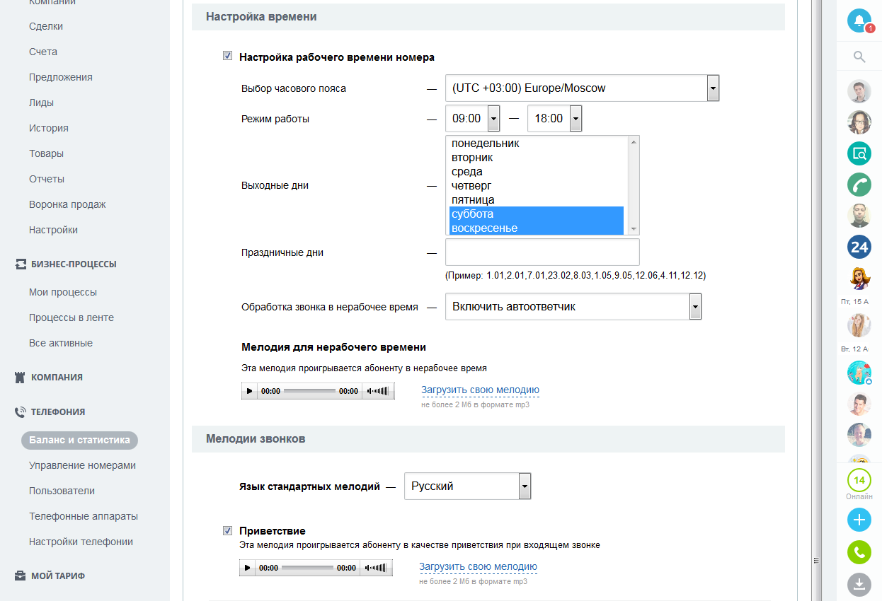Open notifications bell with red badge
The image size is (882, 601).
(859, 20)
